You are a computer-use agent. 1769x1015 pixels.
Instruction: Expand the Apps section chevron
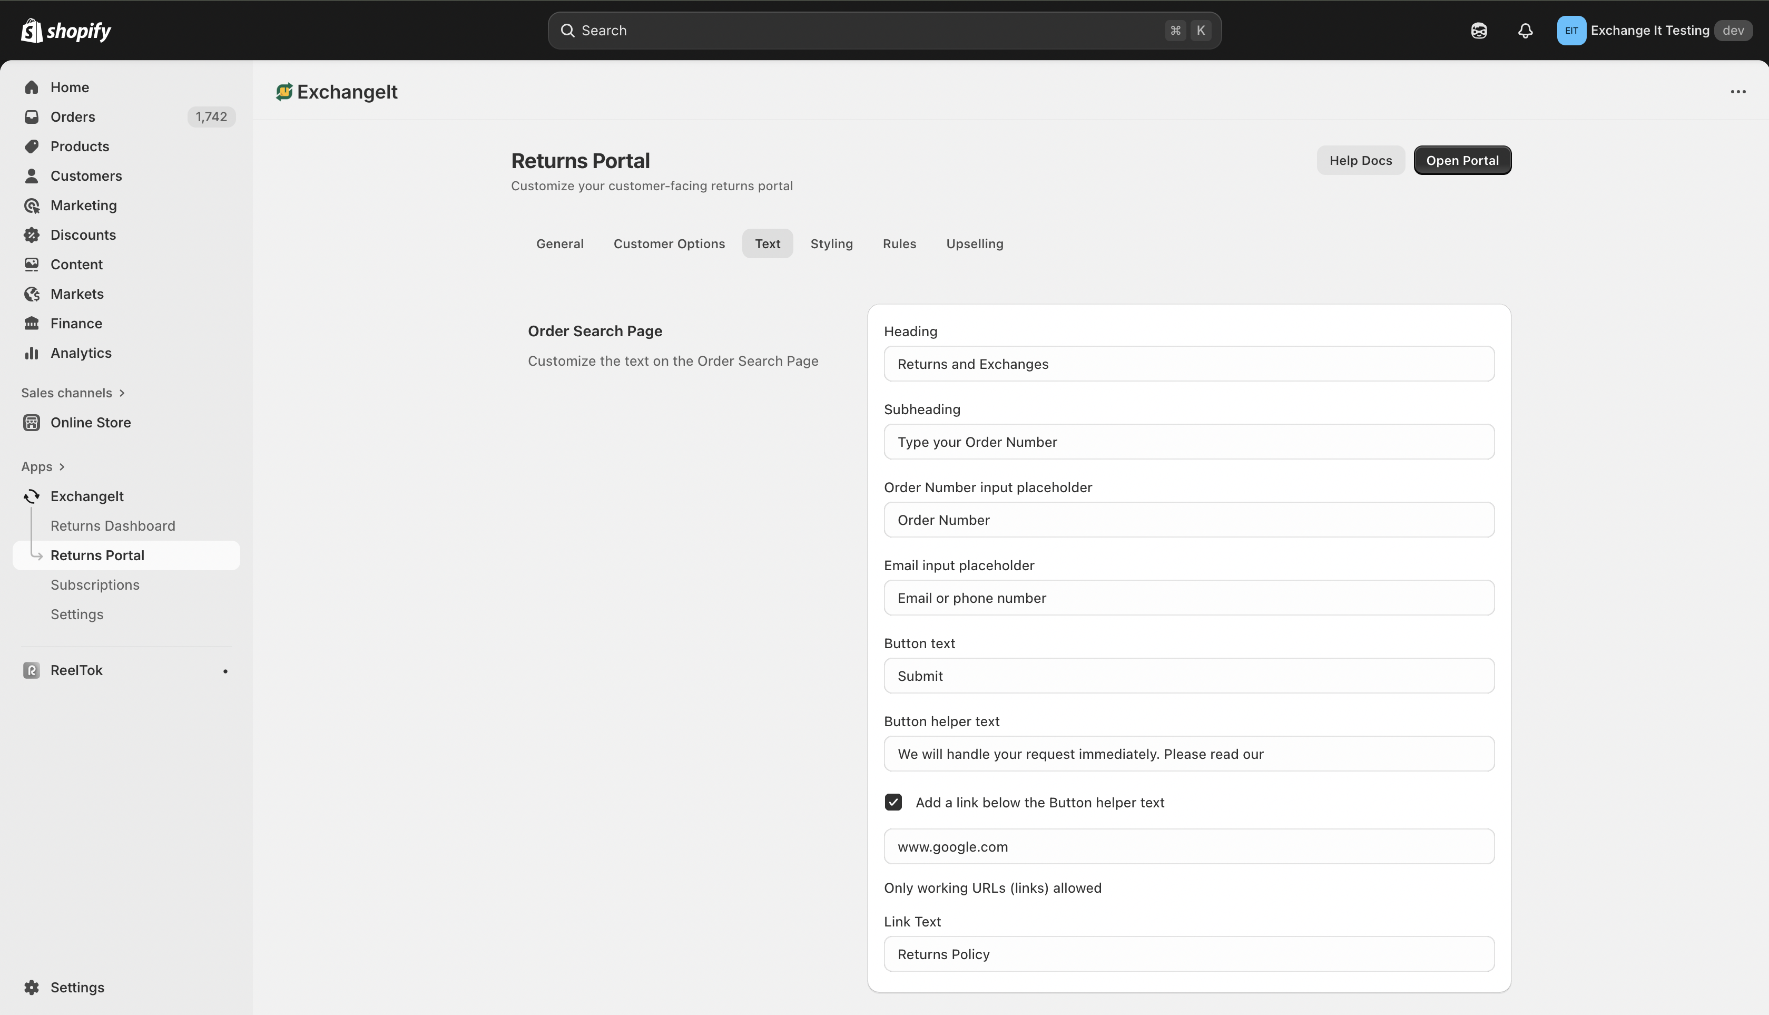click(62, 467)
